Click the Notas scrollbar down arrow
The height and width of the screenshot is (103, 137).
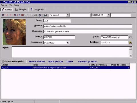tap(131, 56)
